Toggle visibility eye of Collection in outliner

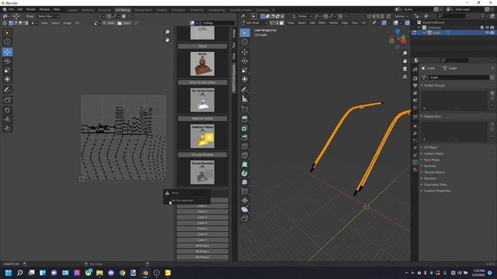pyautogui.click(x=487, y=28)
